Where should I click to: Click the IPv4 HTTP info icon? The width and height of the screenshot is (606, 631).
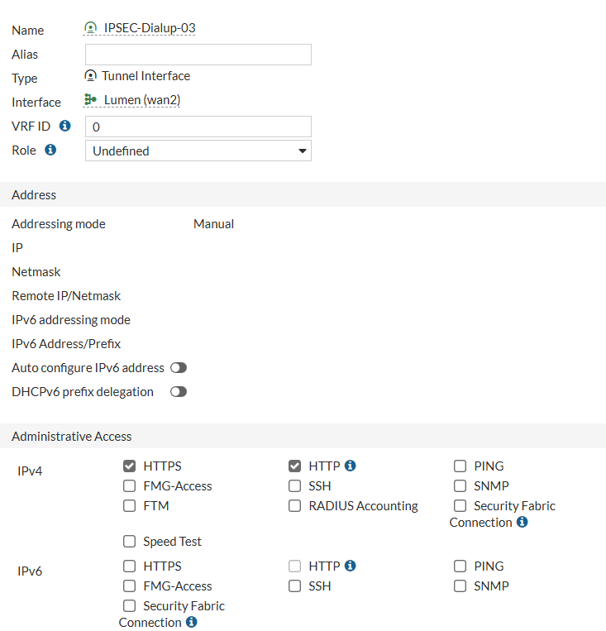351,466
